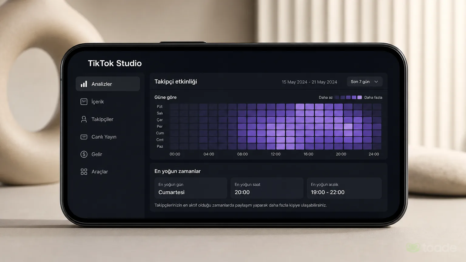Image resolution: width=466 pixels, height=262 pixels.
Task: Click the chevron beside Son 7 gün
Action: 376,82
